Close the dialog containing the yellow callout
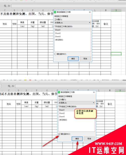The height and width of the screenshot is (155, 126). click(94, 92)
